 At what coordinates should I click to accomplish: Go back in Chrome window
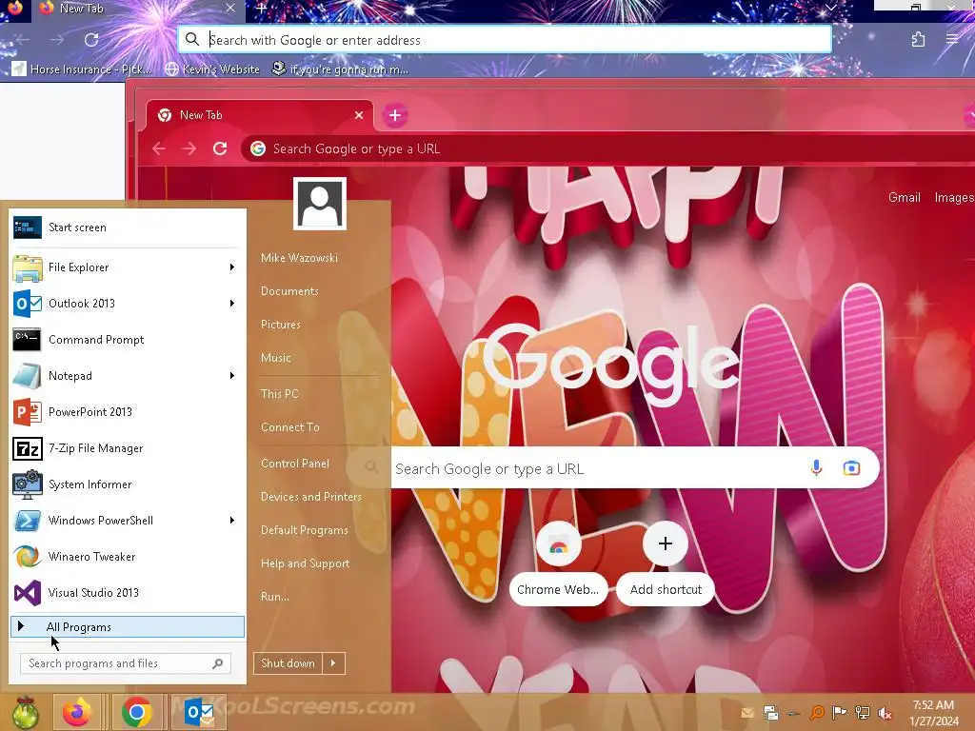point(159,148)
